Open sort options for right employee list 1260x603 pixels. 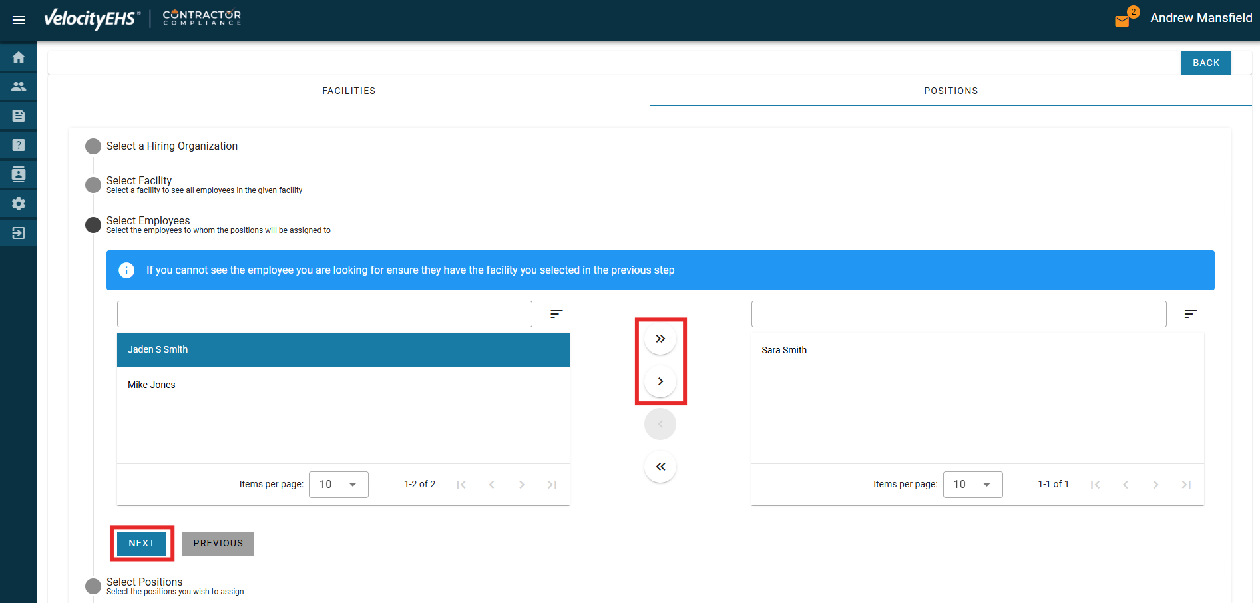1190,314
